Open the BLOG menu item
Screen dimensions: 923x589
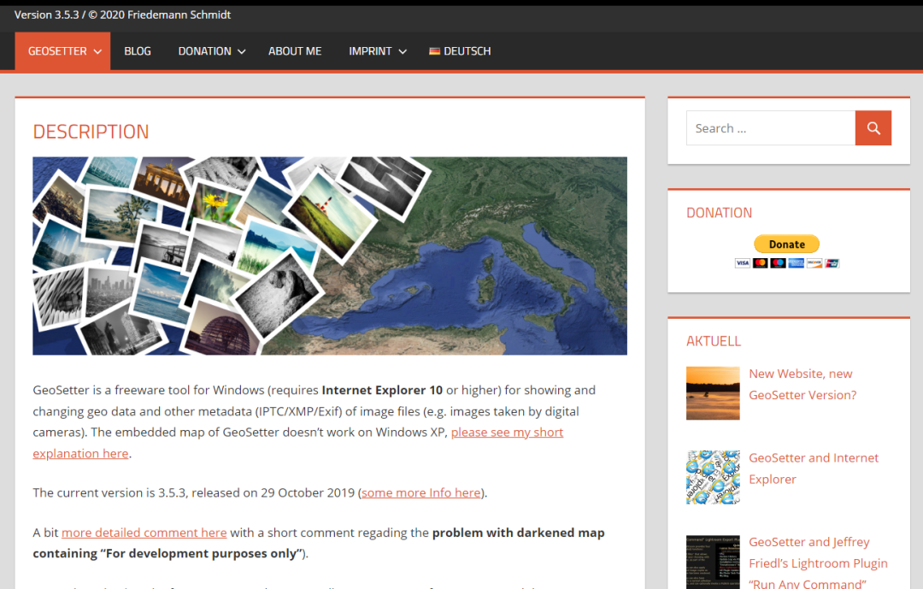coord(137,51)
